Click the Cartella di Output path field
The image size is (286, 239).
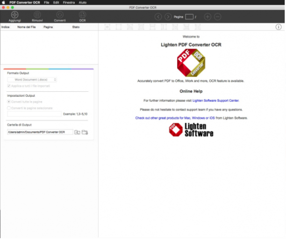40,132
